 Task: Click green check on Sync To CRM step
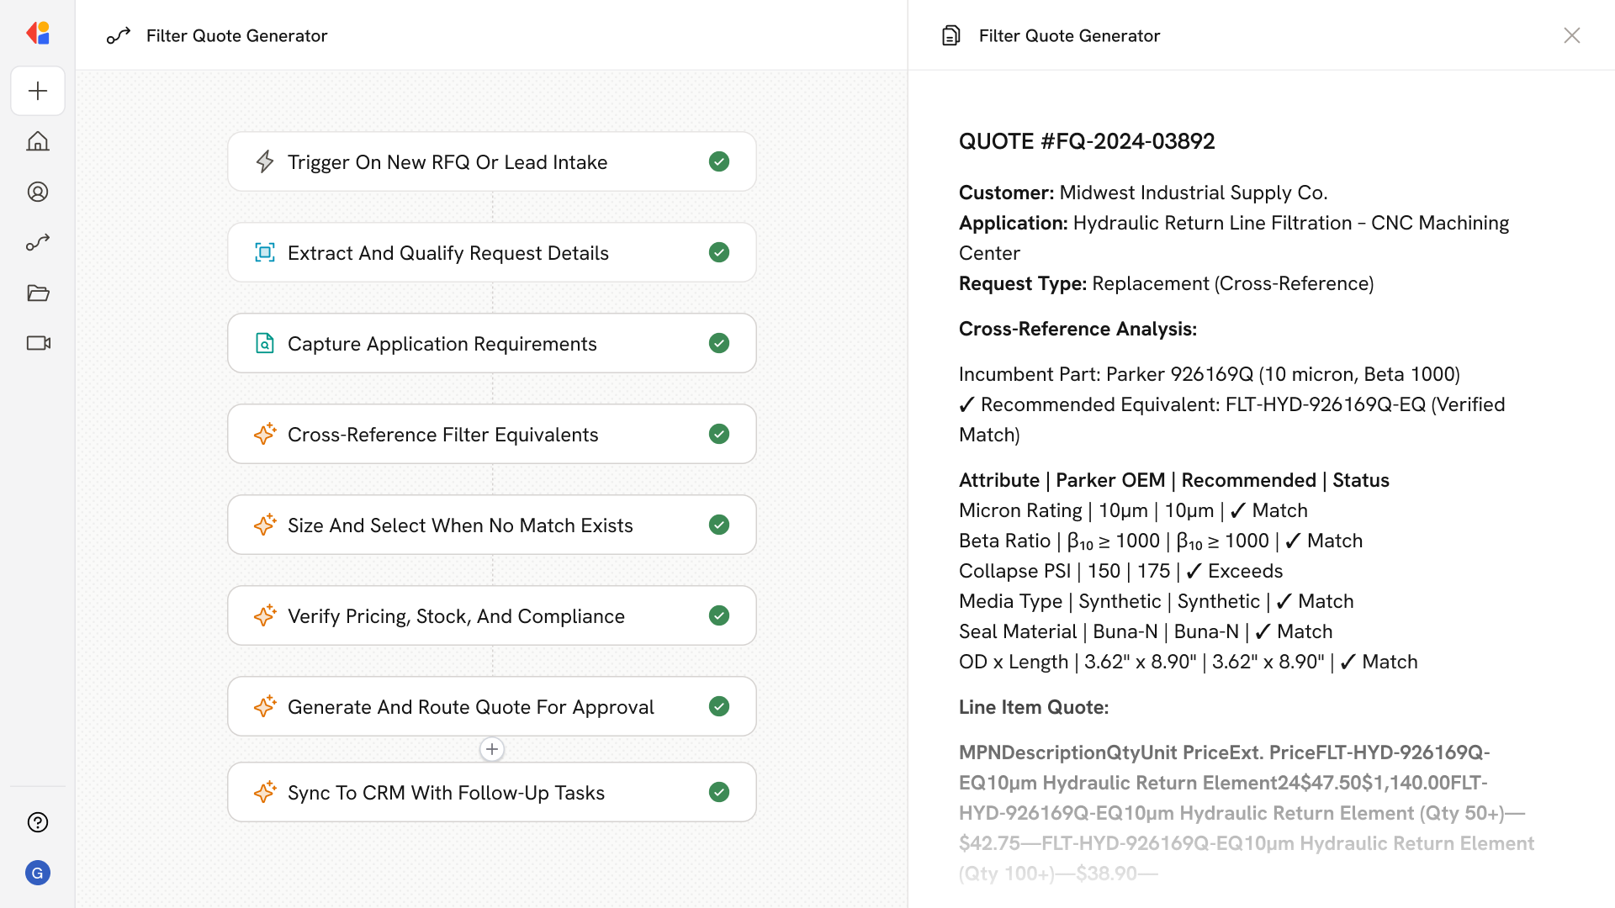point(719,792)
